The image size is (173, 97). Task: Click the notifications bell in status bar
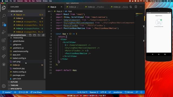tap(141, 92)
